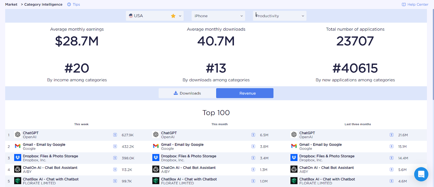
Task: Click the 15.1M revenue value
Action: 403,147
